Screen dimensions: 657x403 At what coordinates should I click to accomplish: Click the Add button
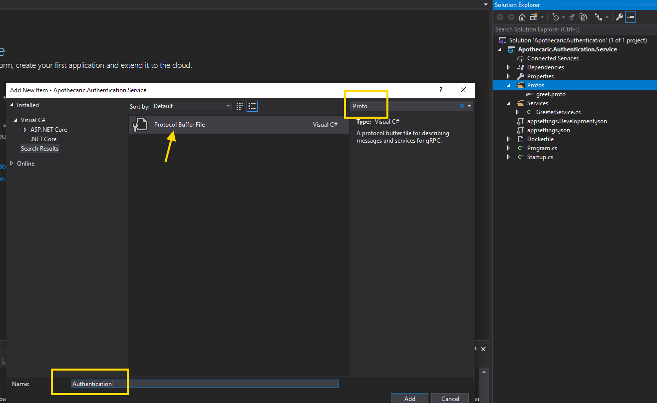click(409, 398)
